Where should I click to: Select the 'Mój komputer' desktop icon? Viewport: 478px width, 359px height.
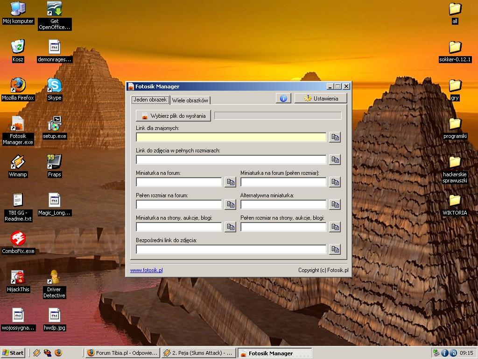point(18,13)
